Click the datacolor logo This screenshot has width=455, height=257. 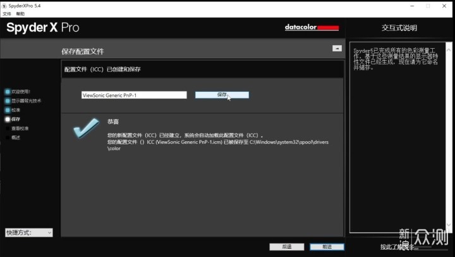(312, 27)
